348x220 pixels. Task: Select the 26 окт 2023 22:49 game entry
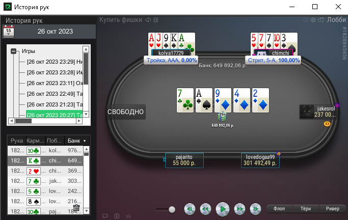pyautogui.click(x=55, y=94)
